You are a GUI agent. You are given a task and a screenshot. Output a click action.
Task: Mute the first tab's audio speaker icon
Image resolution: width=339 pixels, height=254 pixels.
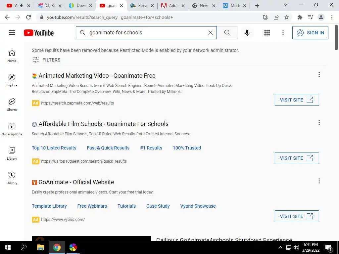pos(22,6)
